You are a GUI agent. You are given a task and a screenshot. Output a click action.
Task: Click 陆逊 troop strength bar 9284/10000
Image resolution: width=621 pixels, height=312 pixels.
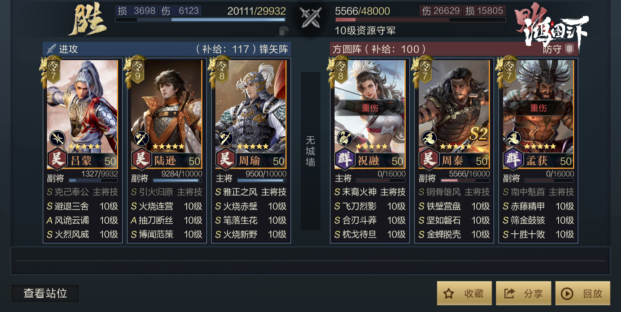(x=178, y=180)
